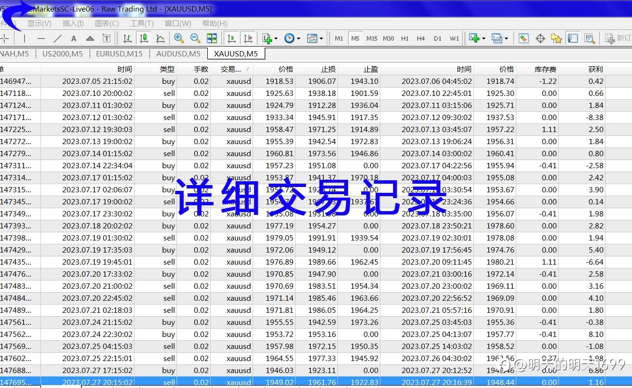Create a new chart with the plus icon
Screen dimensions: 632x388
tap(474, 38)
